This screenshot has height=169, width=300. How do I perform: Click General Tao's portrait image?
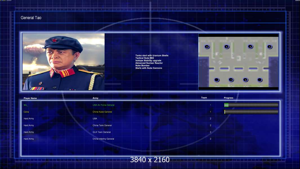coord(64,62)
